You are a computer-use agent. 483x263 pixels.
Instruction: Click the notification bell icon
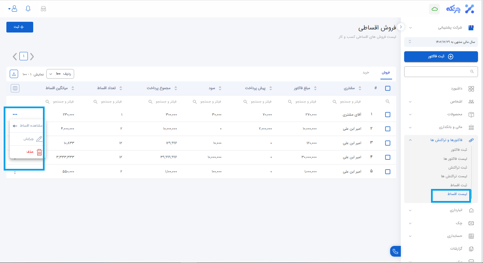(28, 9)
